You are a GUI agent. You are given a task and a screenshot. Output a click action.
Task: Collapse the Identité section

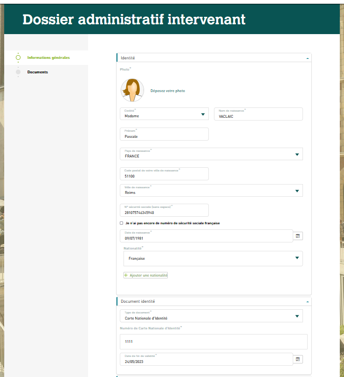[x=307, y=58]
